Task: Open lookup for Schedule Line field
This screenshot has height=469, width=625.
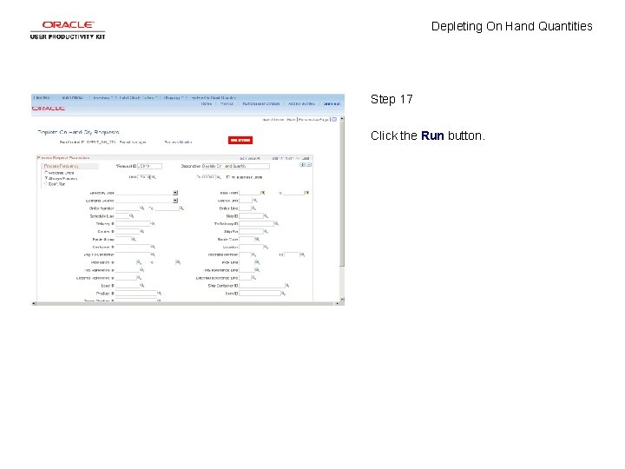Action: click(x=132, y=216)
